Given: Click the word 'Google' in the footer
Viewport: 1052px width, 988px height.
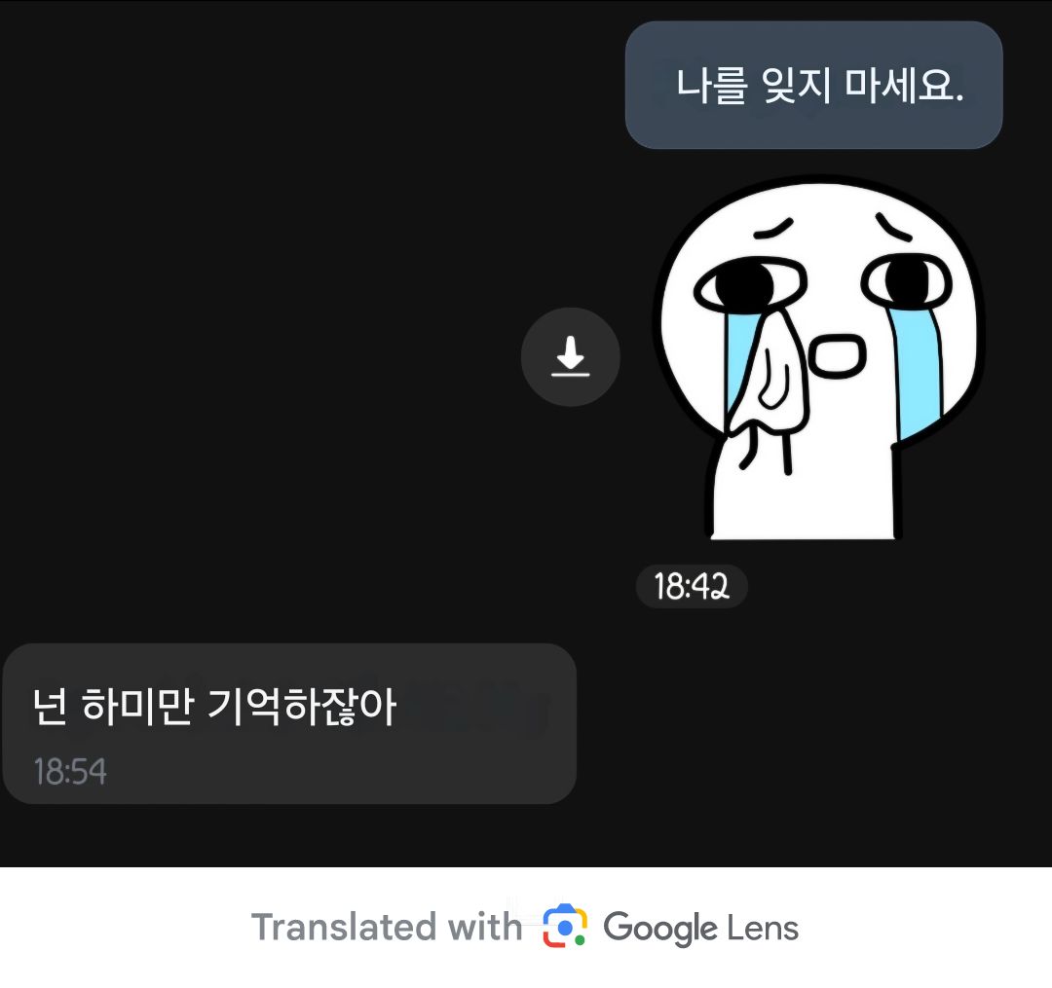Looking at the screenshot, I should point(660,929).
